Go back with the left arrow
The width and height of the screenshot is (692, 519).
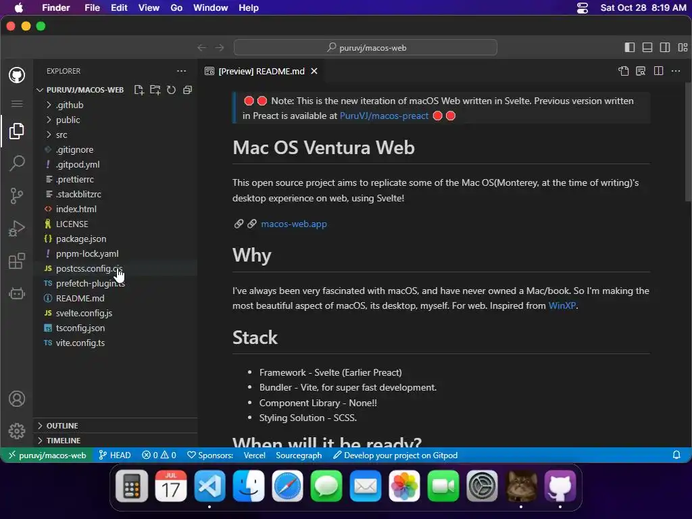201,48
